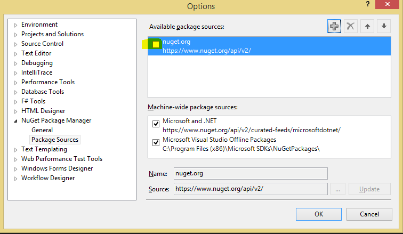Select General under NuGet Package Manager
Screen dimensions: 403x234
pos(42,130)
